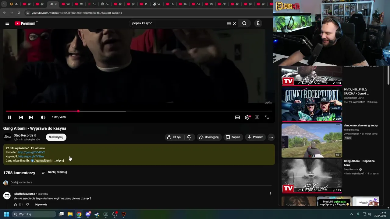Skip to next video

(31, 117)
